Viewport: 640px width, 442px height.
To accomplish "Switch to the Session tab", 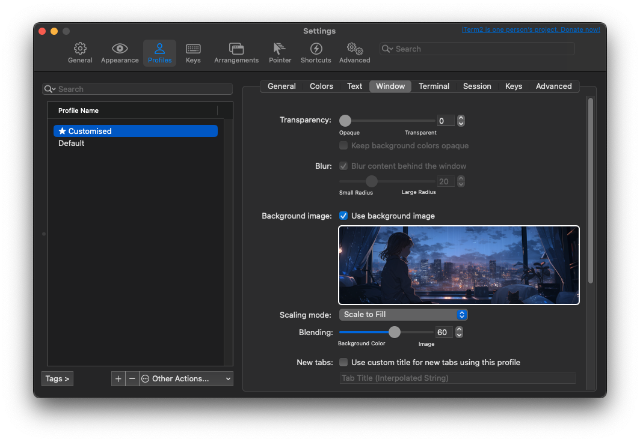I will 477,86.
